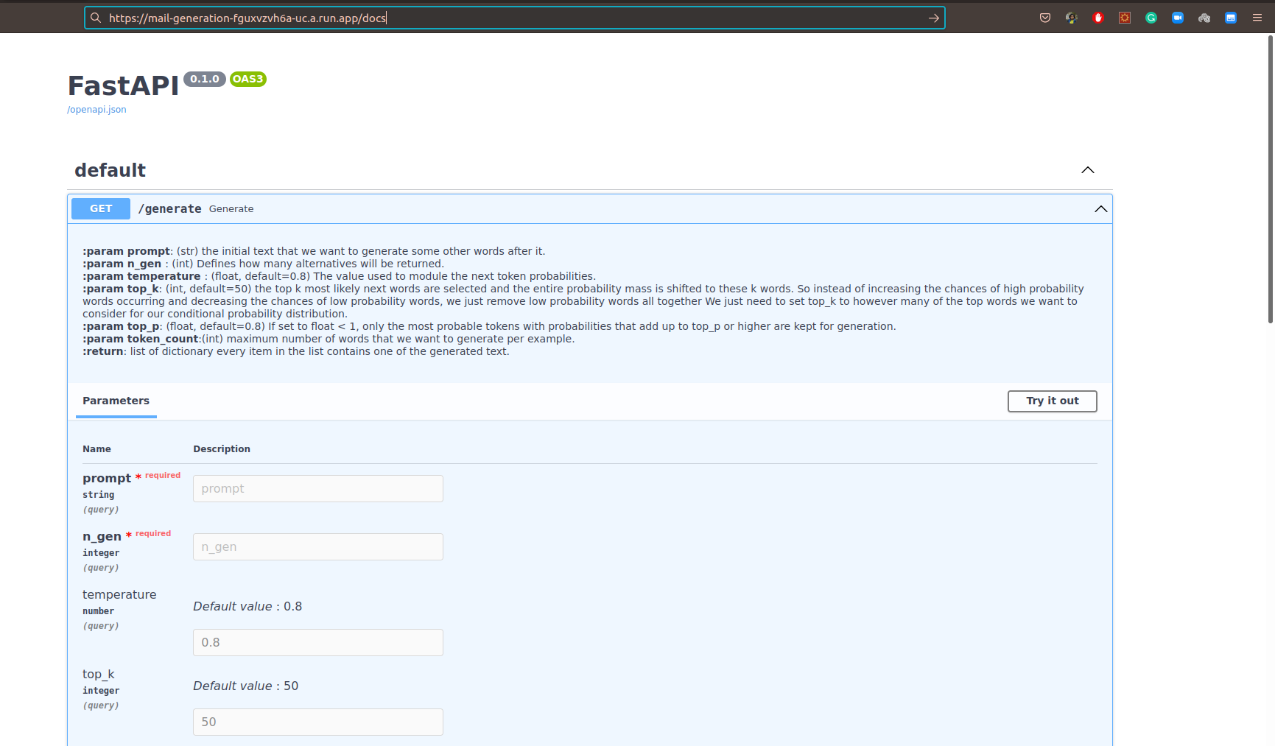Click the prompt input field

317,489
